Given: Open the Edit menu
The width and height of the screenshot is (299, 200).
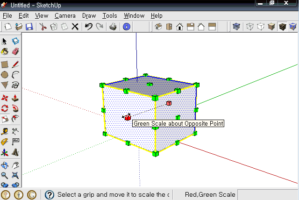Looking at the screenshot, I should click(x=23, y=15).
